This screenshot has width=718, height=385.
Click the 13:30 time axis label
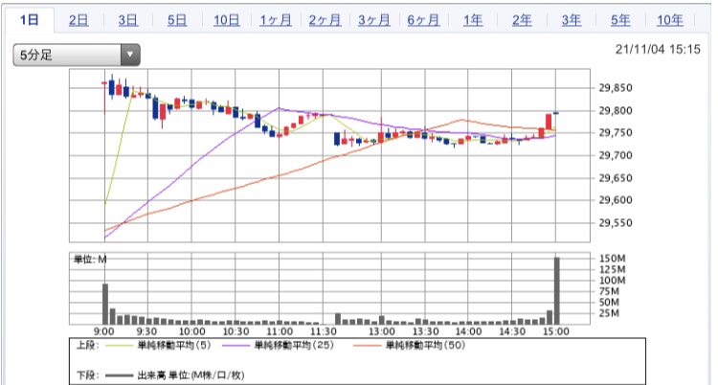(425, 331)
